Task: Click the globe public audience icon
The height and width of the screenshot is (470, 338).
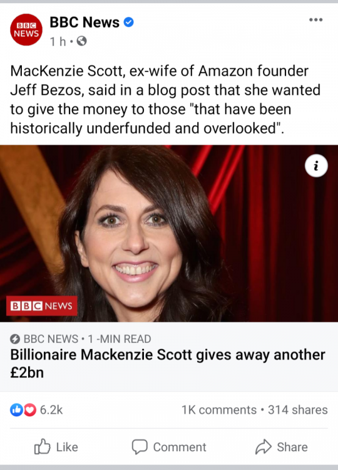Action: point(82,41)
